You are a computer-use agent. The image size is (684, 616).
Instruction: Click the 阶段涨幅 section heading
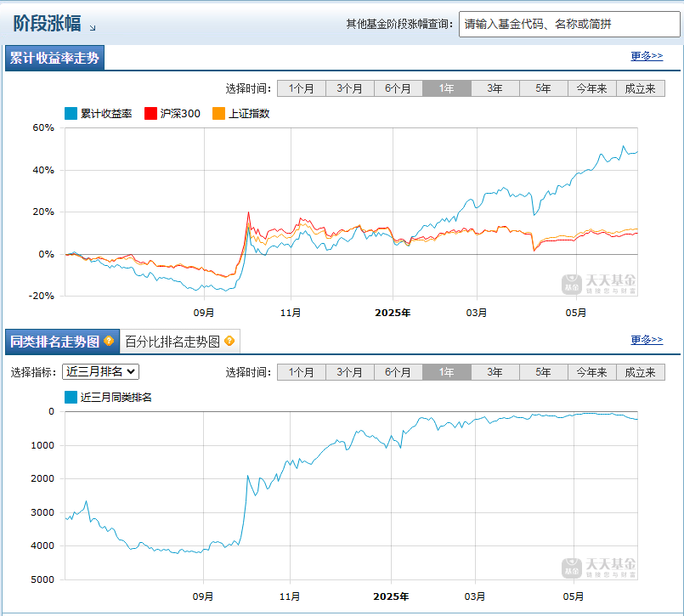click(x=47, y=23)
